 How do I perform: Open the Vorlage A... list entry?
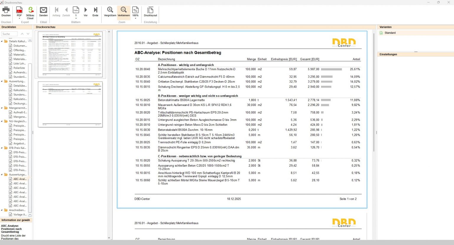click(x=20, y=215)
